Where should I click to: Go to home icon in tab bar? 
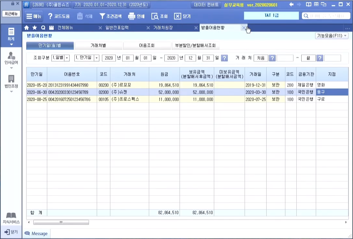click(x=27, y=28)
